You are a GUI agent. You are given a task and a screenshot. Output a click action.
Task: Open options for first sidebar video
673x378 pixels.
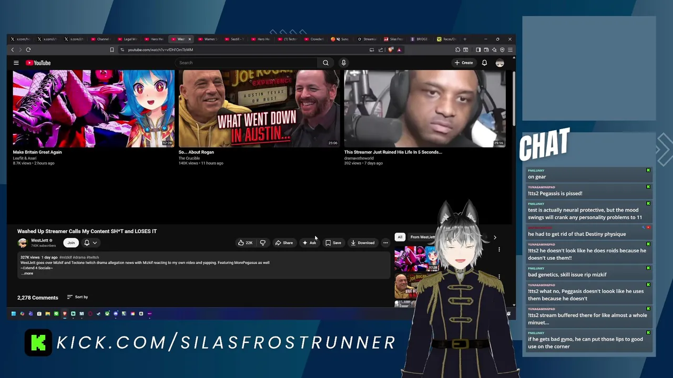click(499, 249)
